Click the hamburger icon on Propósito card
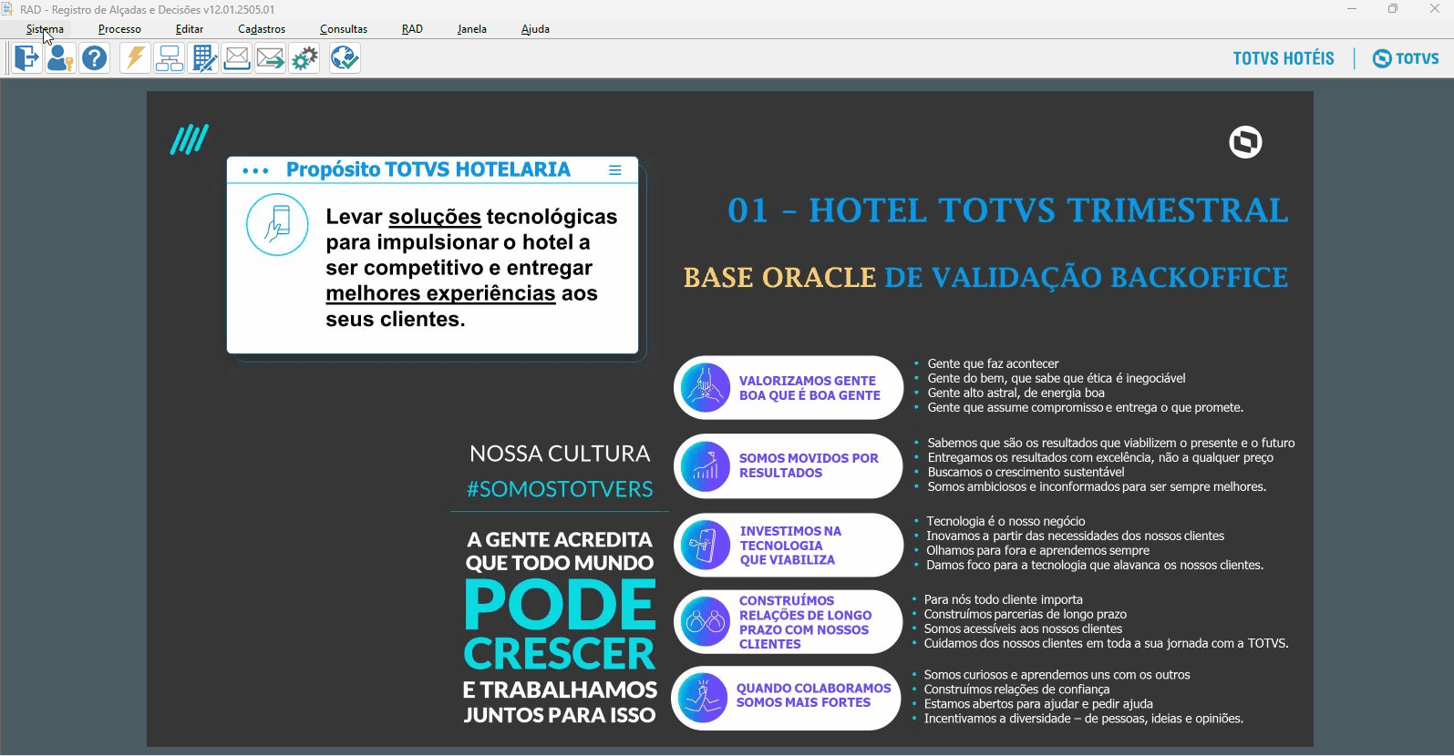This screenshot has height=756, width=1454. point(615,170)
